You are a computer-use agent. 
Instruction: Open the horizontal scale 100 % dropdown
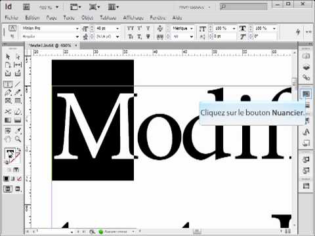pos(274,29)
